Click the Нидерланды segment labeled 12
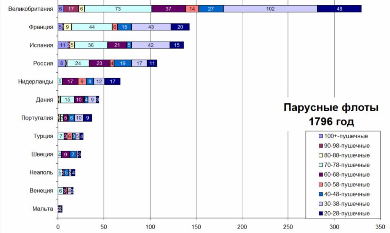 pos(99,81)
